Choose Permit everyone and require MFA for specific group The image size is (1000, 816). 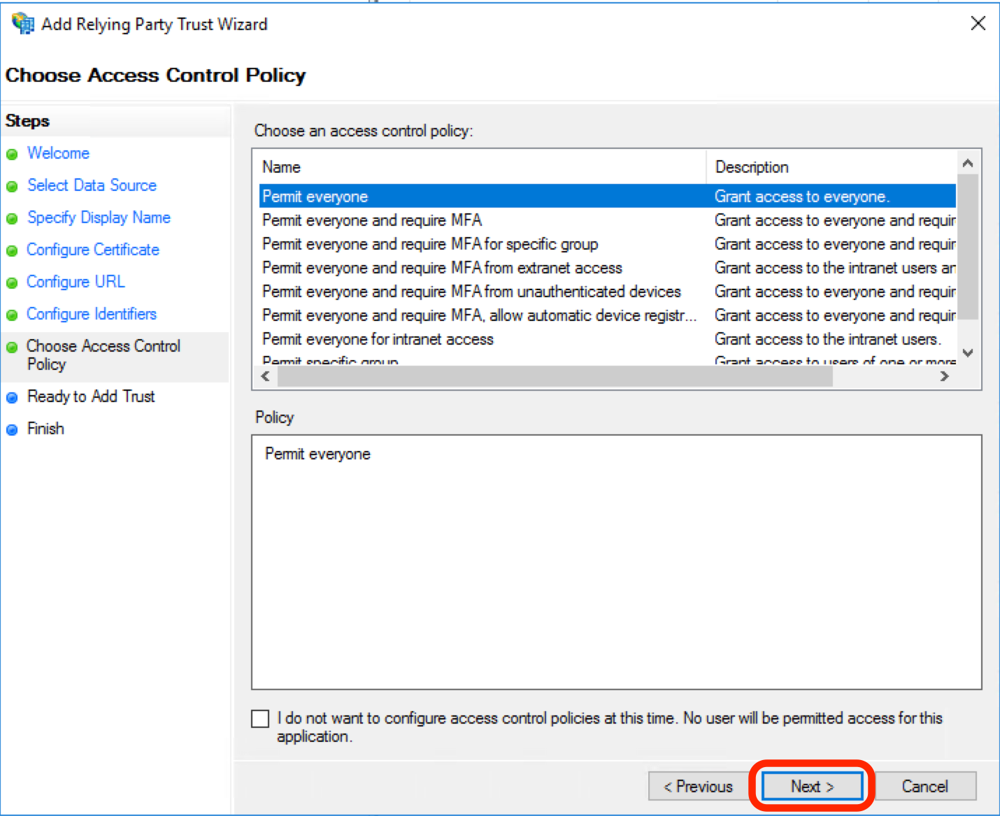point(429,244)
